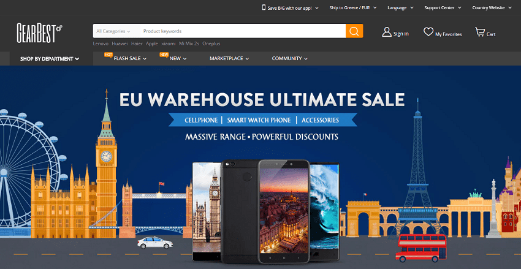The image size is (521, 269).
Task: Open the Community menu
Action: [290, 58]
